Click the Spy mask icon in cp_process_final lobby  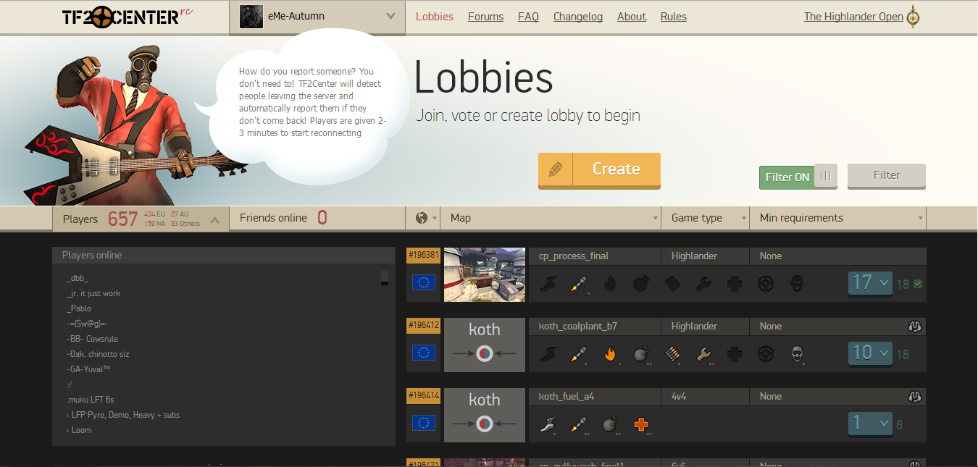click(797, 284)
